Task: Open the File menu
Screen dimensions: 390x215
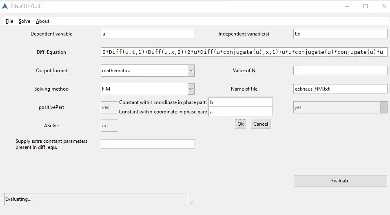Action: pyautogui.click(x=9, y=21)
